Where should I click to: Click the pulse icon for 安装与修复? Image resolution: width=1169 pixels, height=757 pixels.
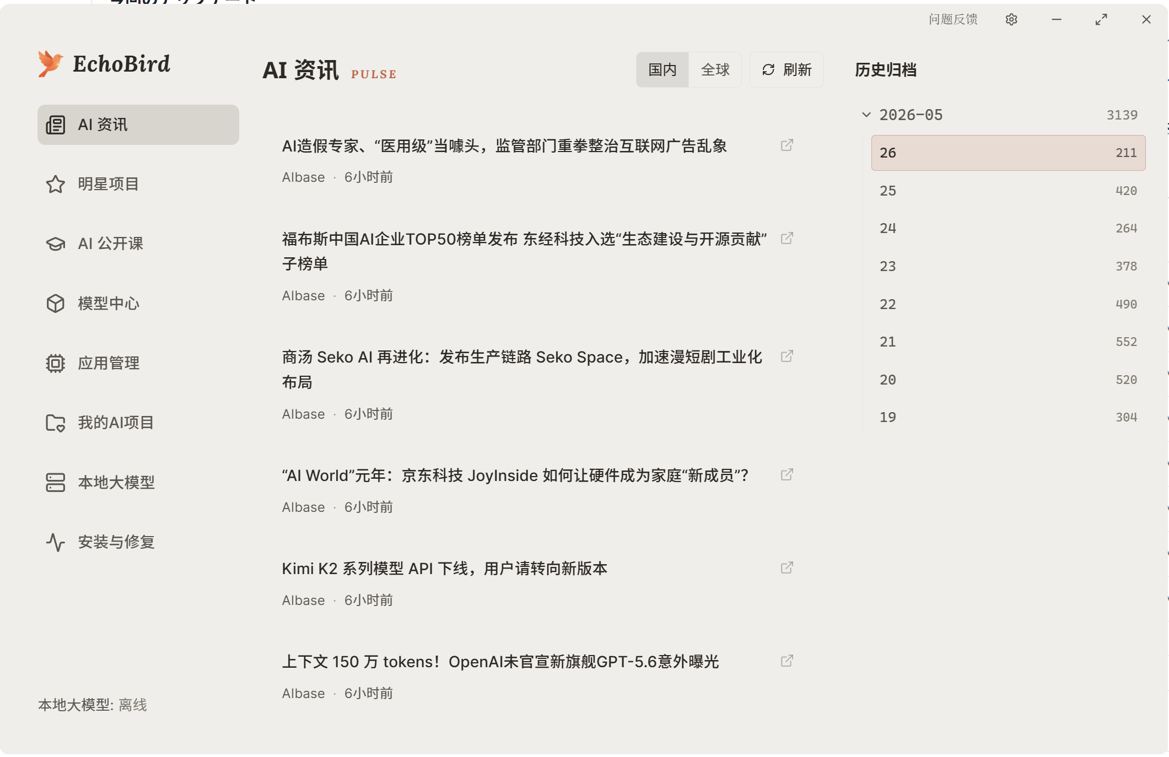point(56,542)
